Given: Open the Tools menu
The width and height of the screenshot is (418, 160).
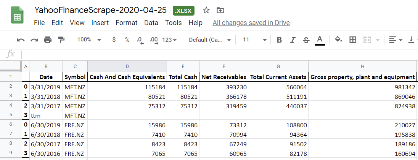Looking at the screenshot, I should click(173, 23).
